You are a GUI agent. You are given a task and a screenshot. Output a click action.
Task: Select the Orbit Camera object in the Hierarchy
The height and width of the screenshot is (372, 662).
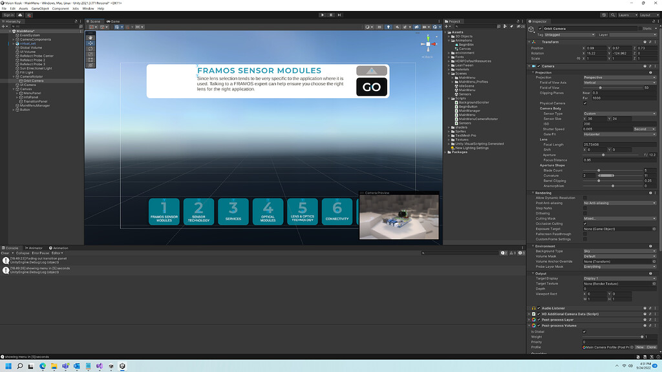coord(33,81)
